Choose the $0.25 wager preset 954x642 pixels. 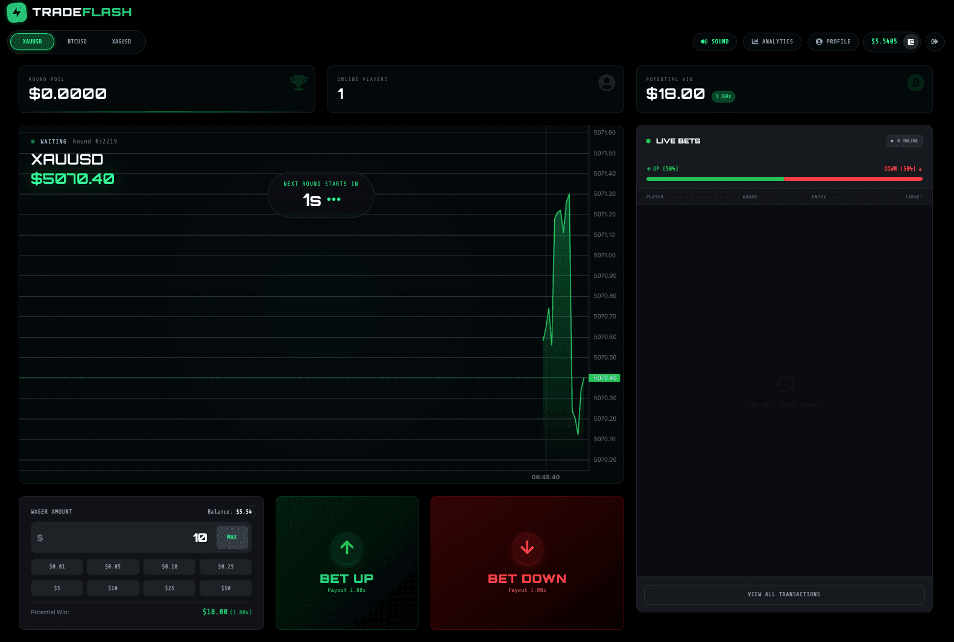click(226, 567)
